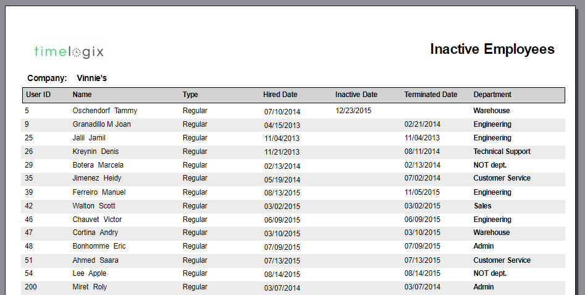Screen dimensions: 585x295
Task: Click the Inactive Date column header
Action: [x=356, y=95]
